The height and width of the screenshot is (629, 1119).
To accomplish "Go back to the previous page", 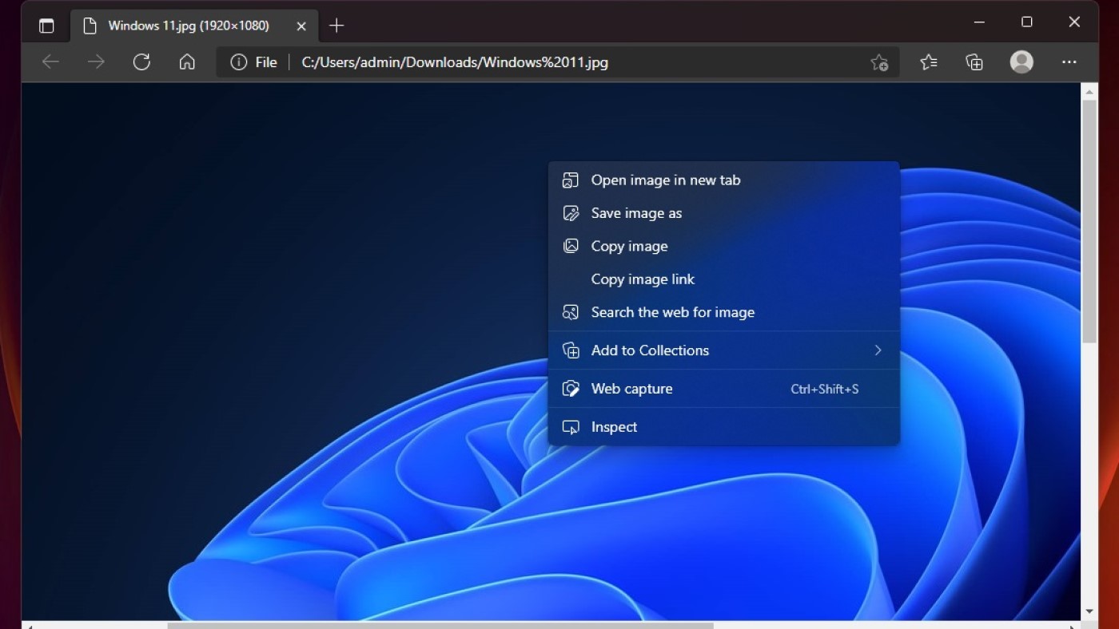I will pyautogui.click(x=50, y=62).
